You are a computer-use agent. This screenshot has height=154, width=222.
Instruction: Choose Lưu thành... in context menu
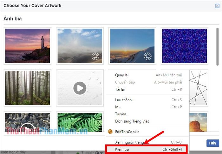(147, 100)
